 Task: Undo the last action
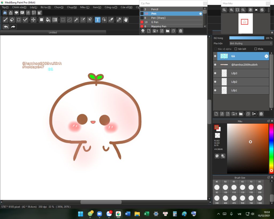(x=6, y=27)
